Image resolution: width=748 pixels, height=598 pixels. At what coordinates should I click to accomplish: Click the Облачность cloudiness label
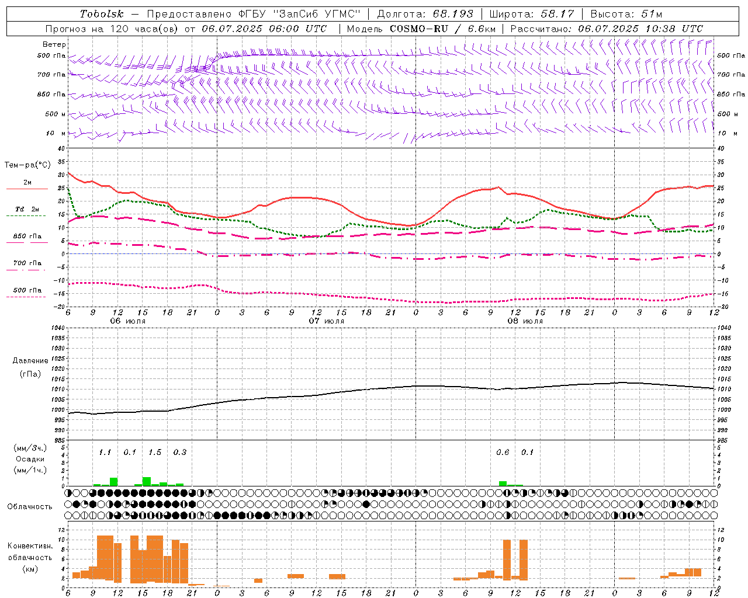point(30,506)
